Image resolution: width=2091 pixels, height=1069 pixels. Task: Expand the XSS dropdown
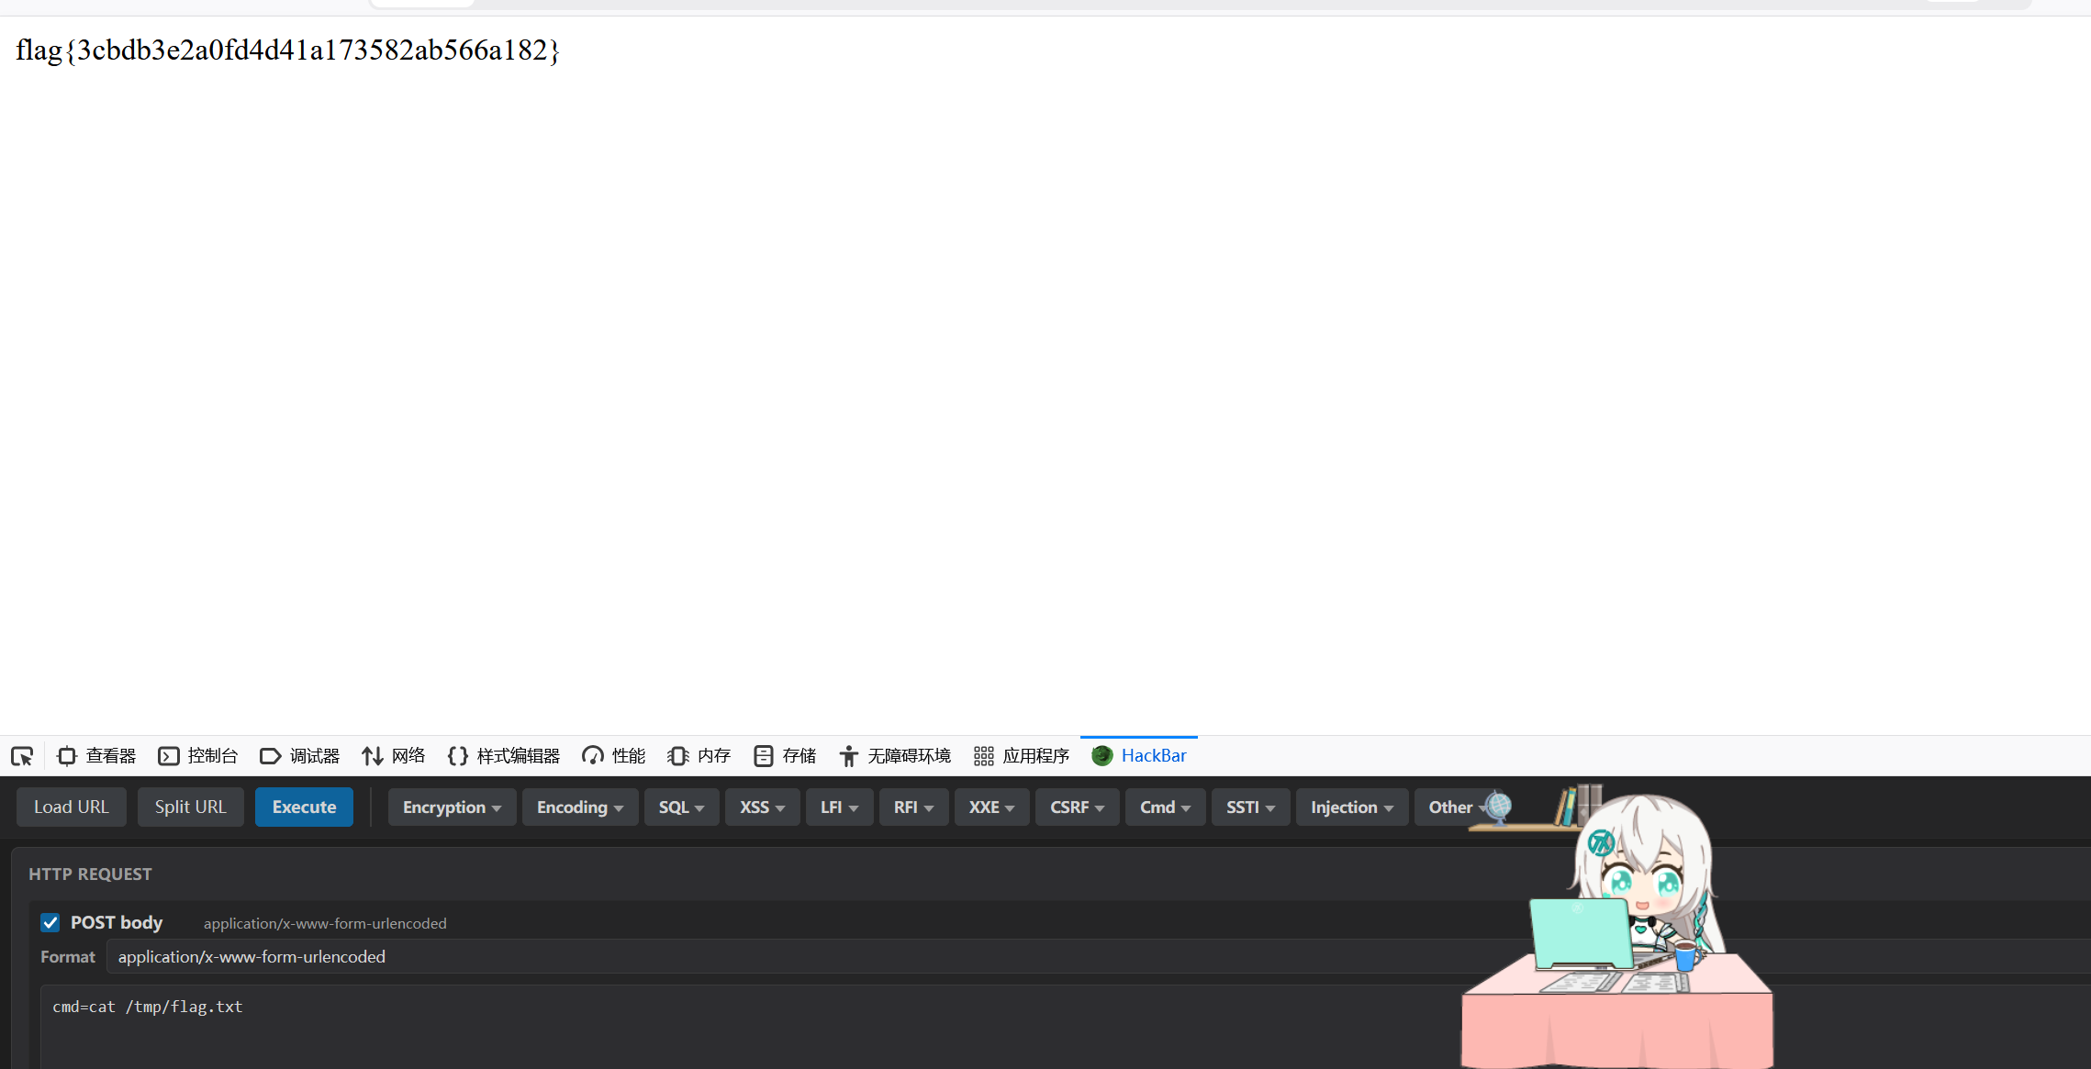coord(762,807)
